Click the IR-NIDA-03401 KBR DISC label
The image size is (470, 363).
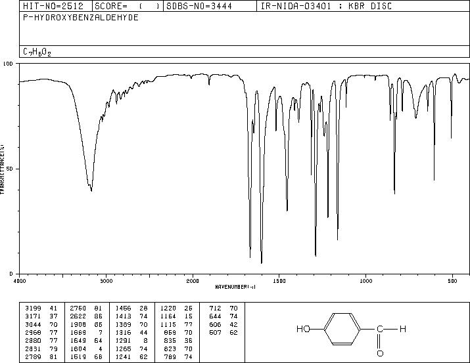[x=326, y=7]
